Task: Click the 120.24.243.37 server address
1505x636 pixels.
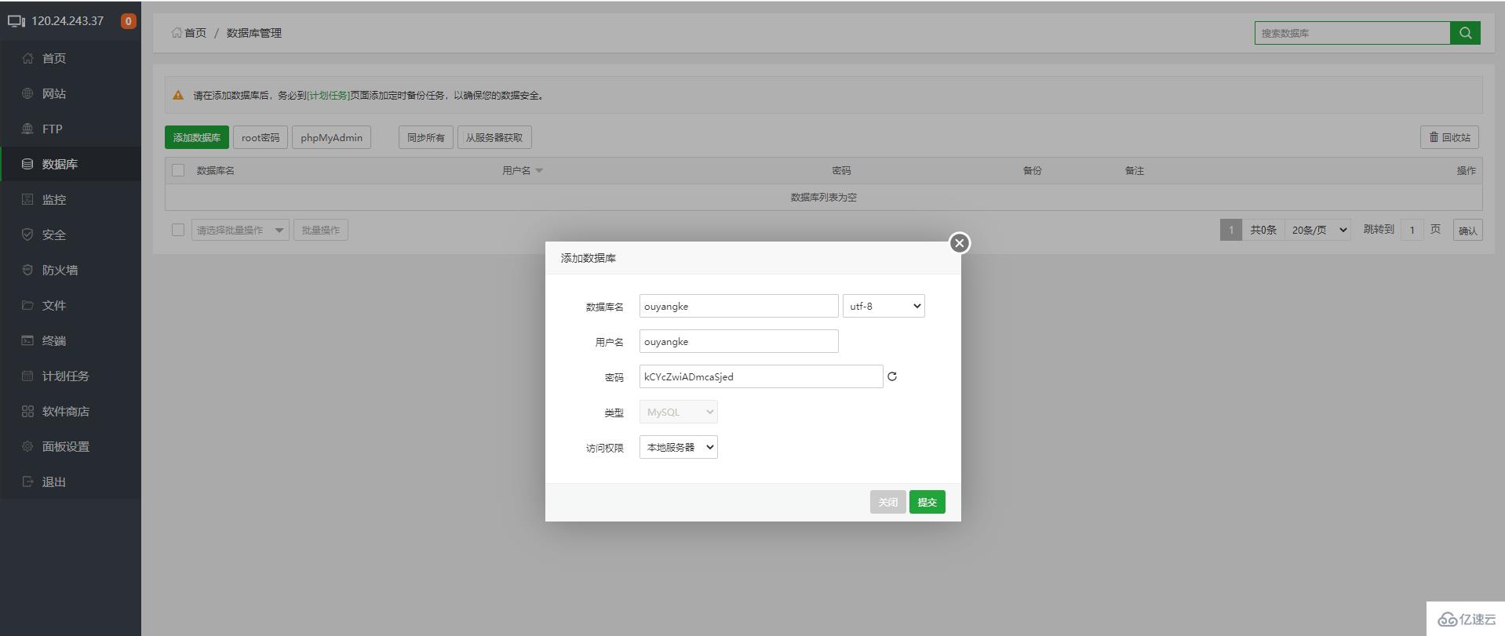Action: coord(67,21)
